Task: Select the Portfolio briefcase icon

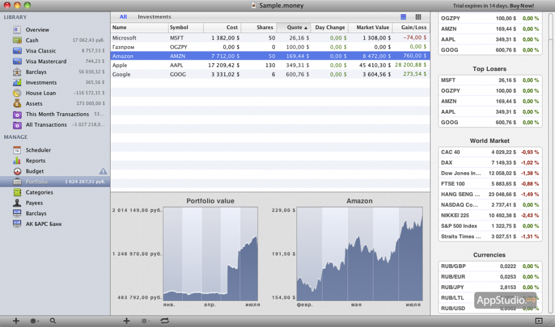Action: [x=17, y=182]
